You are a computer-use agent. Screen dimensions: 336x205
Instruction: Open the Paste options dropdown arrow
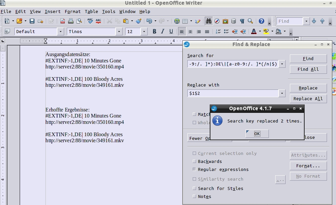pyautogui.click(x=132, y=21)
